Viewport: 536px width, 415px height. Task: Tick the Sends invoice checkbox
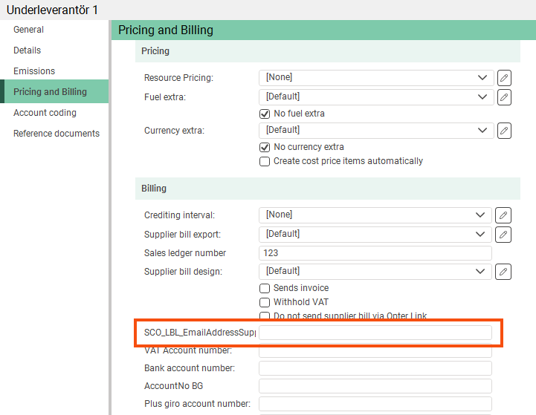tap(264, 288)
